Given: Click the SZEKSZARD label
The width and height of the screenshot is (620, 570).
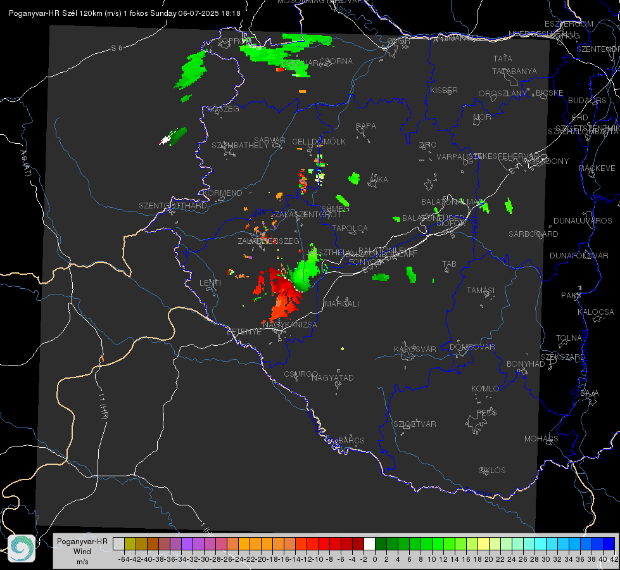Looking at the screenshot, I should (x=562, y=357).
